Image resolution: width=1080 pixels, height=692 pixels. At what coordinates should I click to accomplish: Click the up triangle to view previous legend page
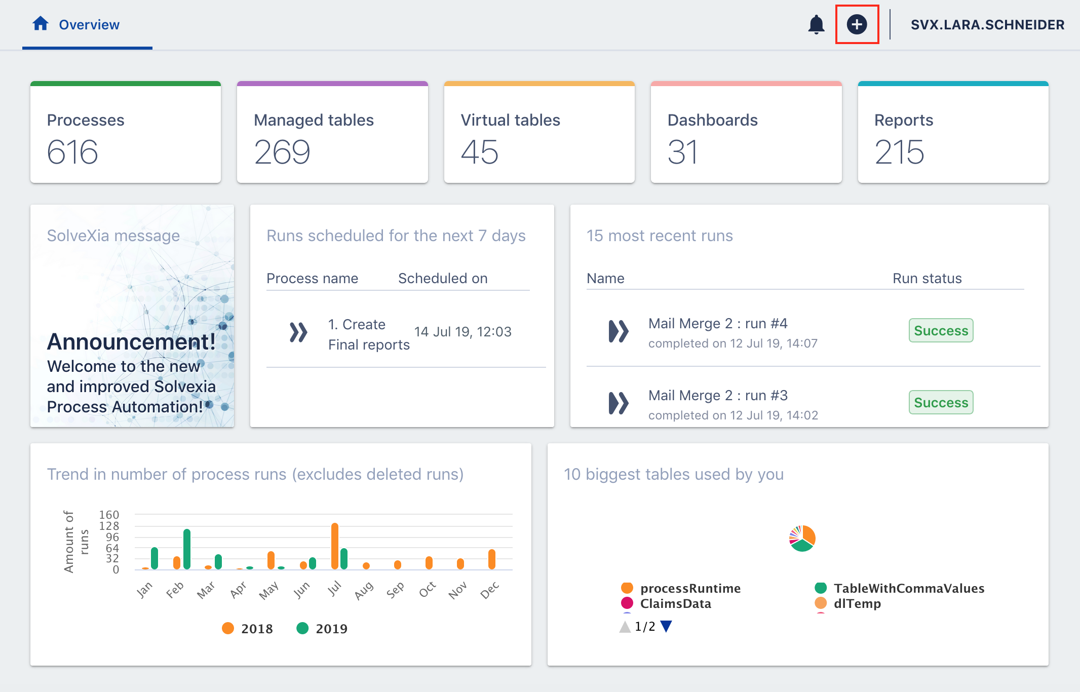(625, 627)
